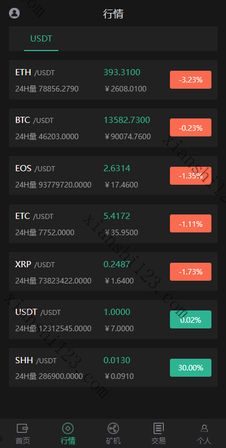
Task: Go to 个人 person icon
Action: click(204, 428)
